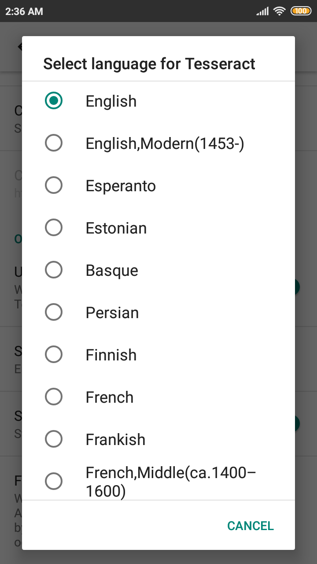Screen dimensions: 317x564
Task: Tap the status bar clock
Action: click(24, 11)
